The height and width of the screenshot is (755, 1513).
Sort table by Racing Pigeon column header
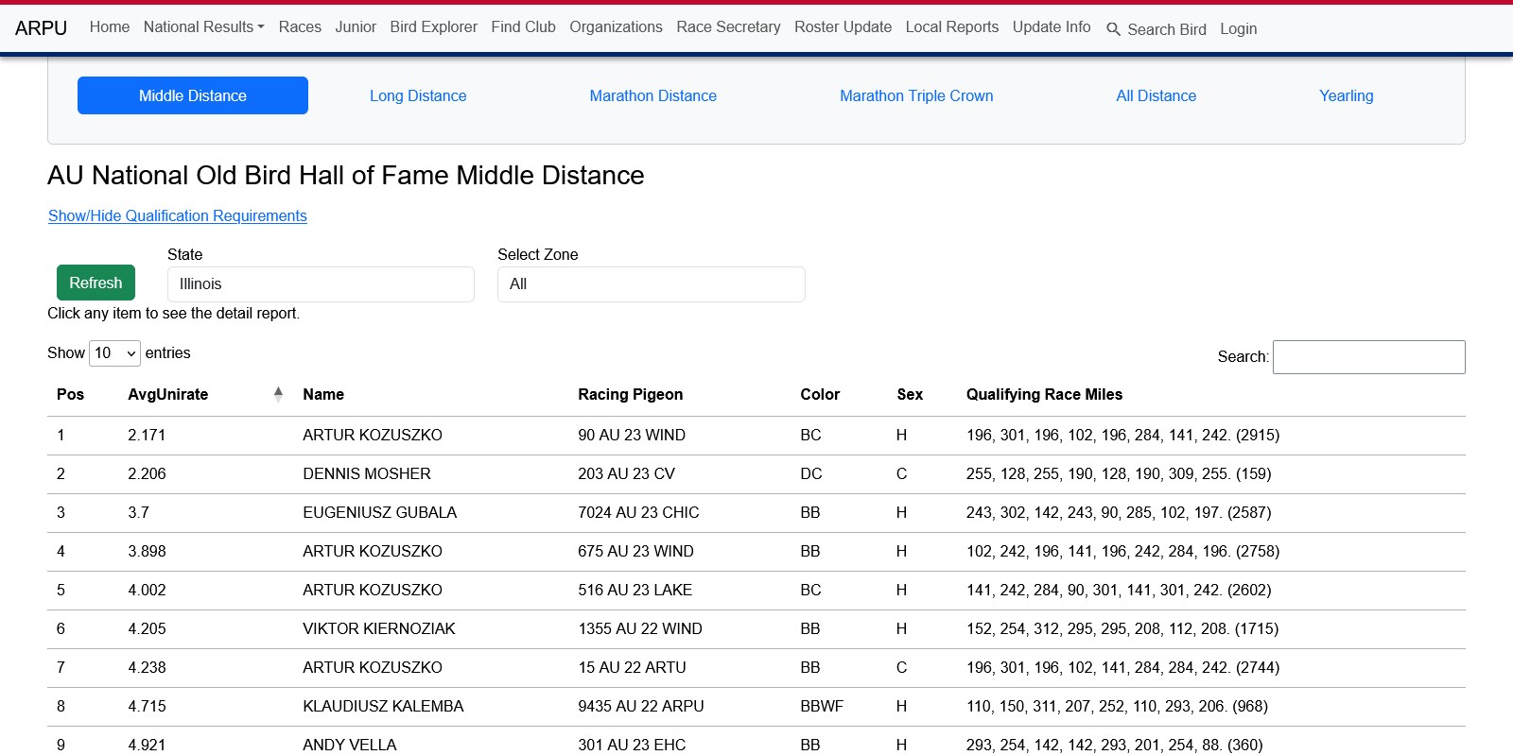click(630, 395)
